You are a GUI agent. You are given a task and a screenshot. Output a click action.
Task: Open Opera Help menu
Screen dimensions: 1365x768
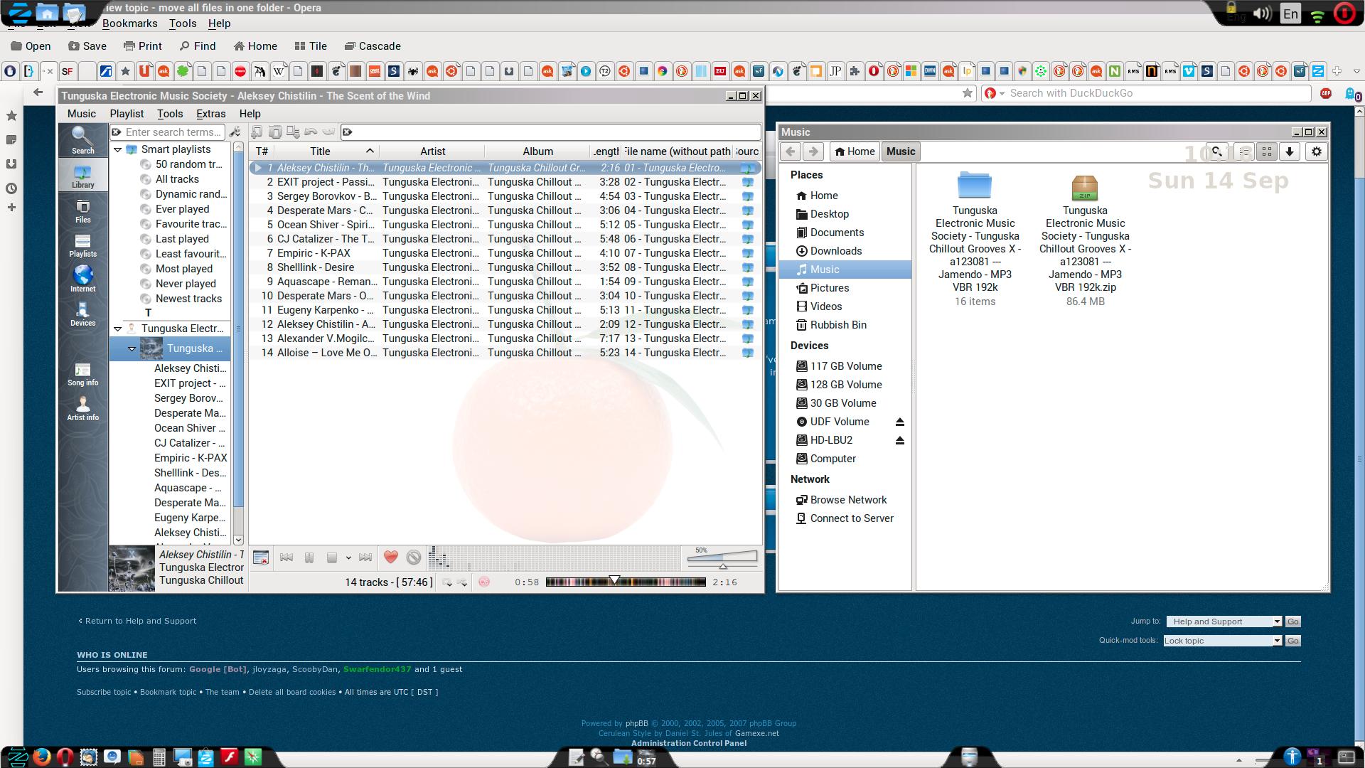click(219, 23)
